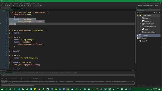Select Script1 in Asset Browser

(149, 41)
